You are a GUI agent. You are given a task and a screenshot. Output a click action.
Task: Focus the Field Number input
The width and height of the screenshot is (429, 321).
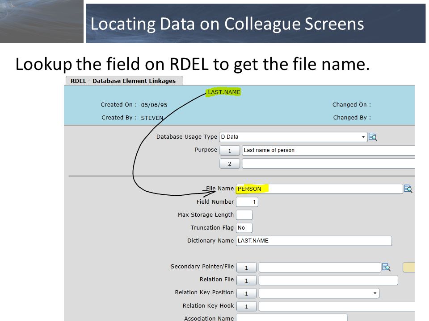pyautogui.click(x=247, y=202)
